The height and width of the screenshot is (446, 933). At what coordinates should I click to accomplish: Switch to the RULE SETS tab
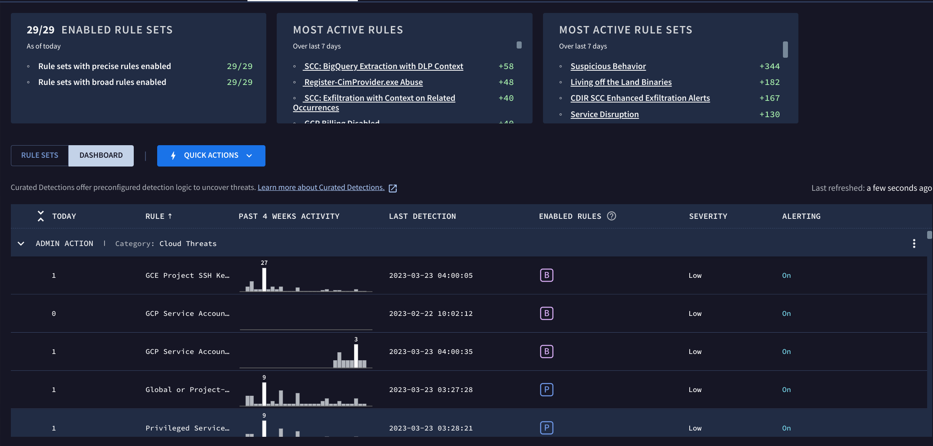click(39, 155)
